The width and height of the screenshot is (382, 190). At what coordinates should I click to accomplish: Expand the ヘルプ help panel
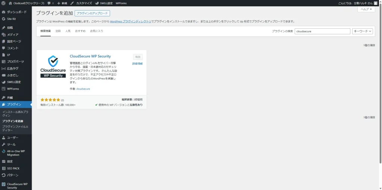(x=366, y=9)
